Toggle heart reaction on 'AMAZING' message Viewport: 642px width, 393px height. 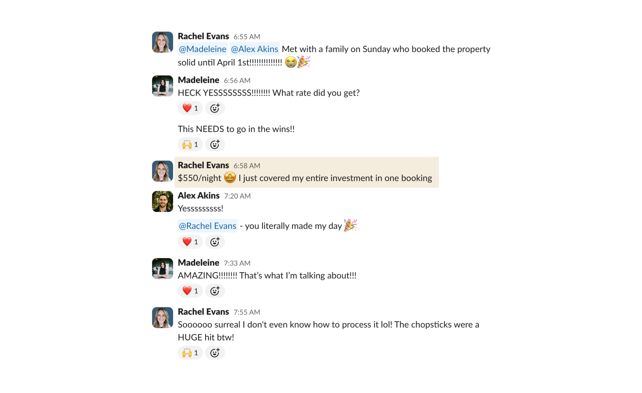pyautogui.click(x=190, y=291)
